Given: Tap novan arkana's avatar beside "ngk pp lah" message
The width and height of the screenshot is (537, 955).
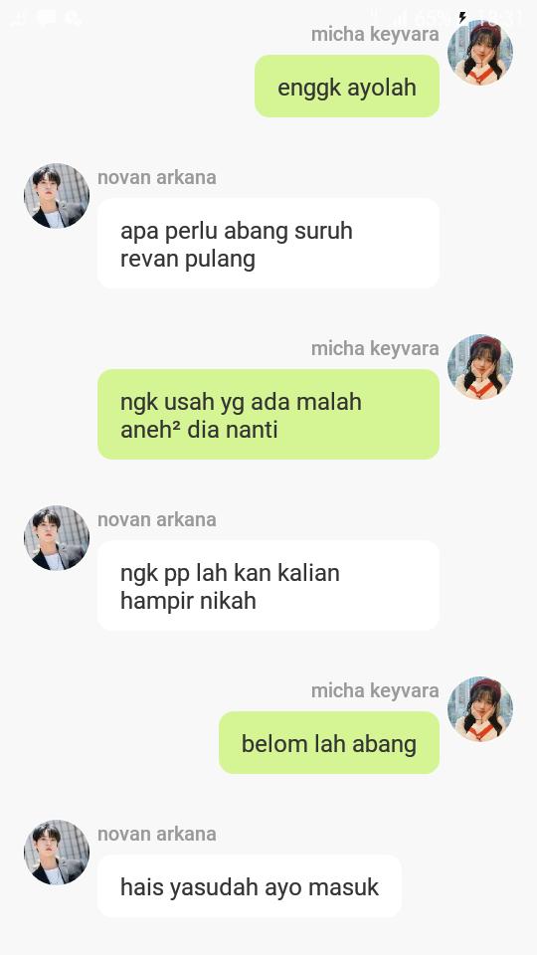Looking at the screenshot, I should (x=57, y=538).
